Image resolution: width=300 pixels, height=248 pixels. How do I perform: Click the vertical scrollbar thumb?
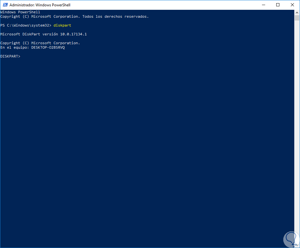pyautogui.click(x=297, y=18)
